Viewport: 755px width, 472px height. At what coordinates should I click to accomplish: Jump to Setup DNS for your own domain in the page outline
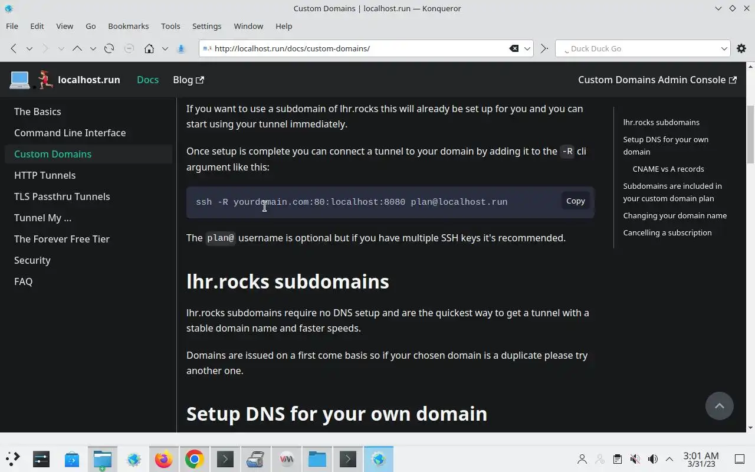665,145
